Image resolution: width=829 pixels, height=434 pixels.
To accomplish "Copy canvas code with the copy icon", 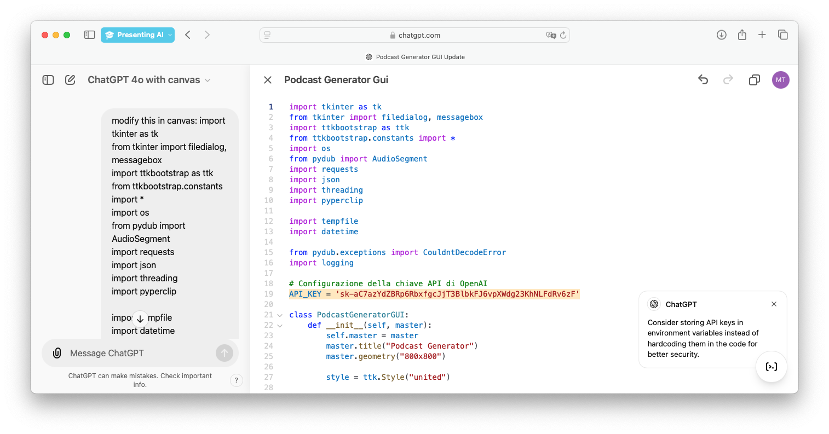I will pos(754,80).
